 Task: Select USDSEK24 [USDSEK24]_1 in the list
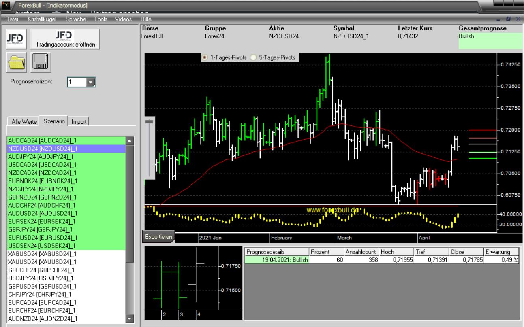coord(66,246)
